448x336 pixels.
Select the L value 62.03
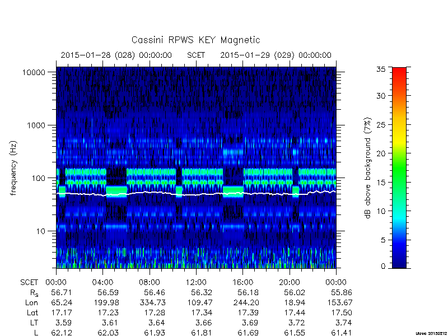tap(108, 333)
